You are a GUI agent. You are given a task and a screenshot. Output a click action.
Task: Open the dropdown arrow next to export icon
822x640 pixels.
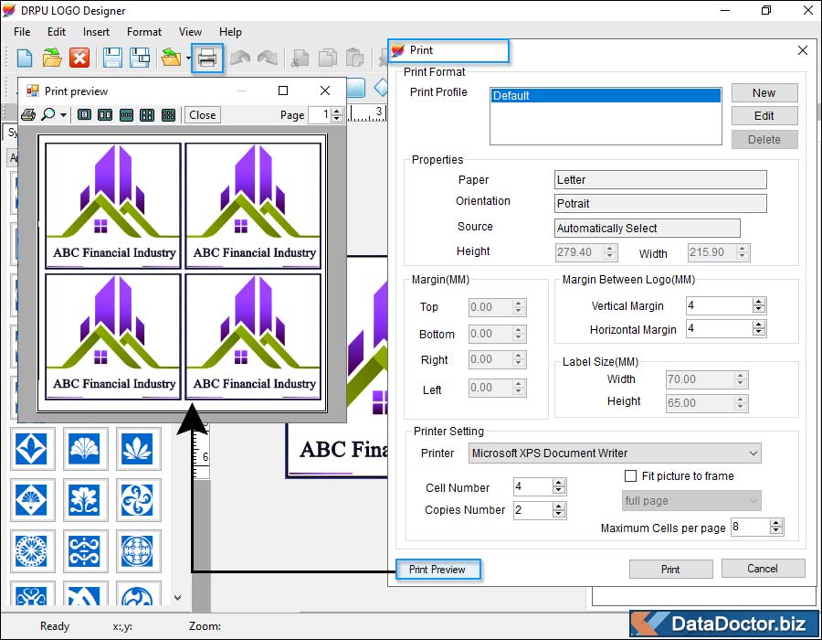188,59
